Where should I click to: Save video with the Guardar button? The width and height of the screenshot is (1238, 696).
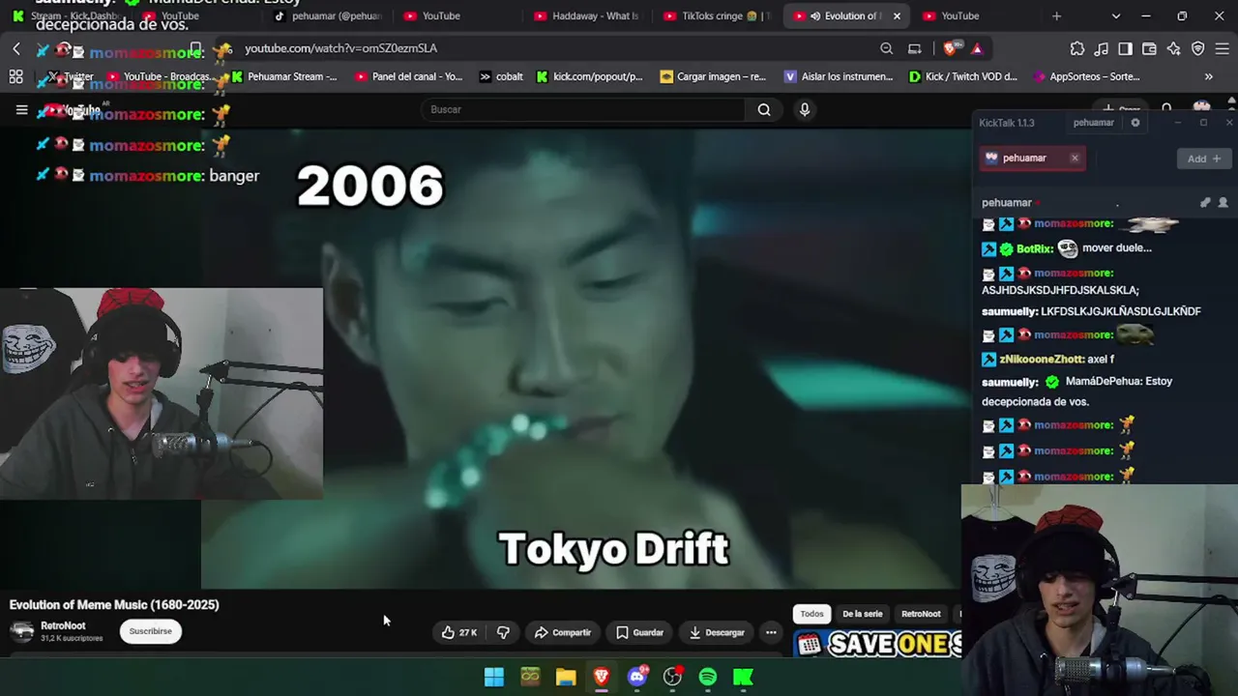point(639,632)
